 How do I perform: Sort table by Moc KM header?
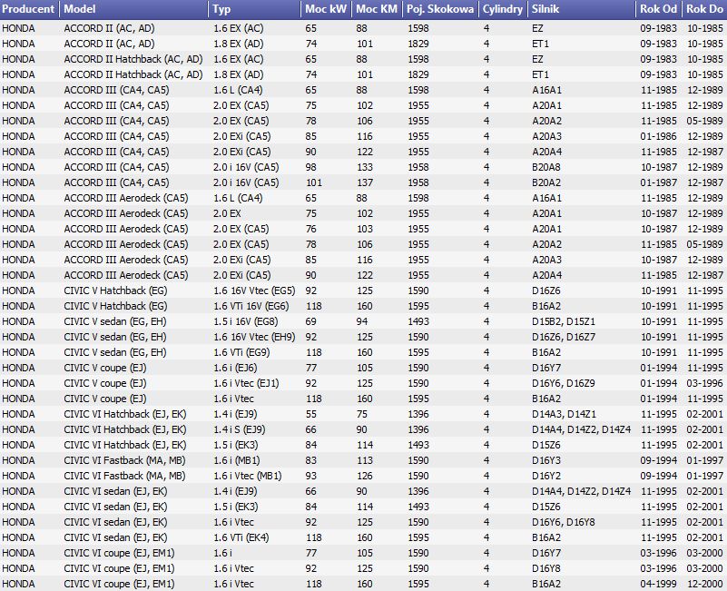click(377, 9)
